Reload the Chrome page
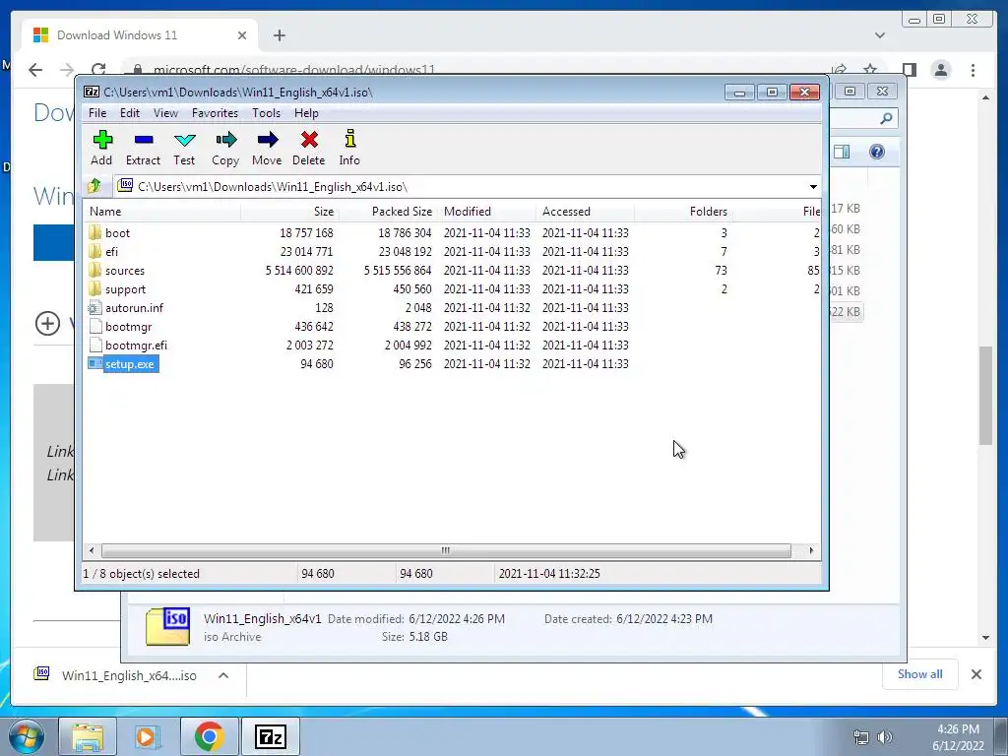 pos(98,70)
